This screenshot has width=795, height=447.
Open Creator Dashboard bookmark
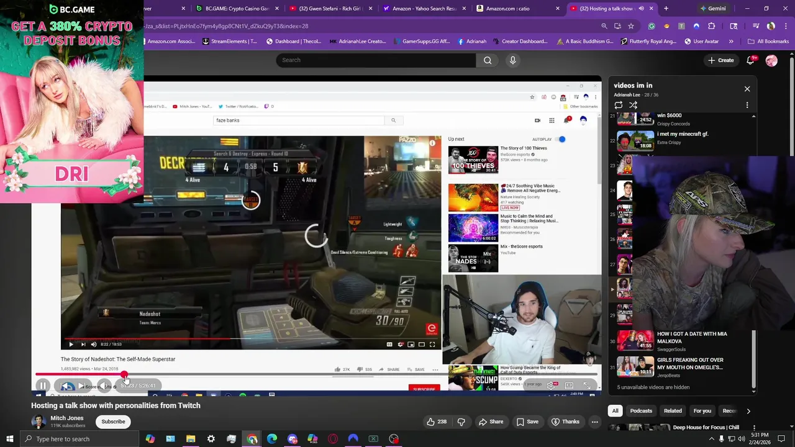520,42
